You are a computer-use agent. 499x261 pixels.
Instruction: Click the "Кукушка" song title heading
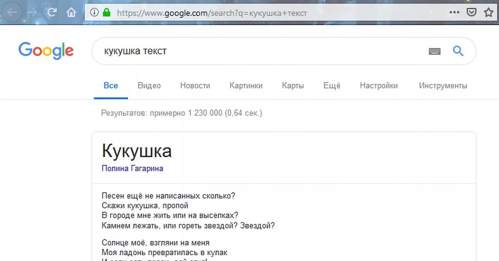click(137, 151)
